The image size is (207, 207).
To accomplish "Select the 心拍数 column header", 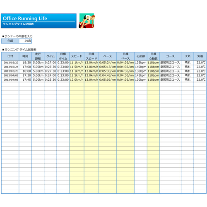I will click(141, 56).
